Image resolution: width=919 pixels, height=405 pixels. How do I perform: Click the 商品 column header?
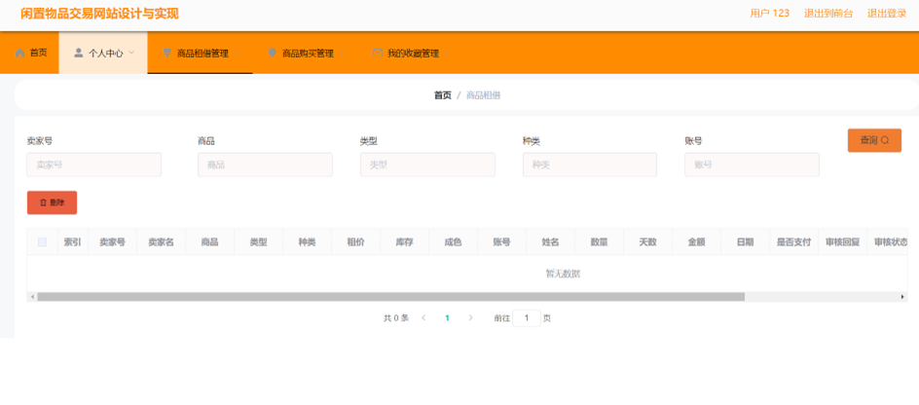210,242
